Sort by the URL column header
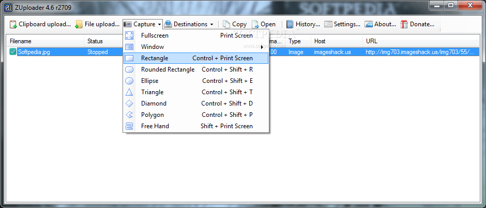This screenshot has width=486, height=208. pos(421,41)
